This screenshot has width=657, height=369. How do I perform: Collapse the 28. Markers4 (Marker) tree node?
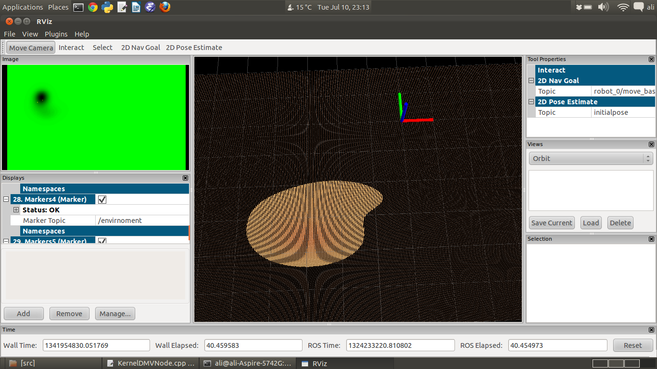point(6,199)
